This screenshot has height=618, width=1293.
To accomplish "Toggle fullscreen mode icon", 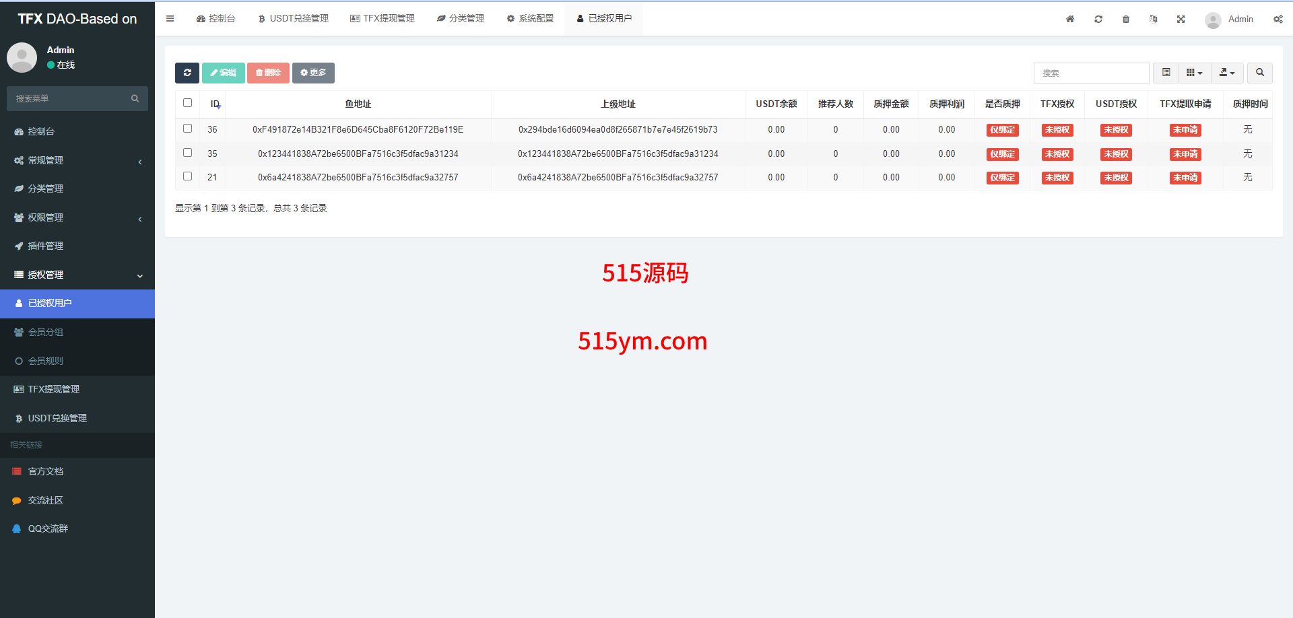I will pyautogui.click(x=1181, y=19).
